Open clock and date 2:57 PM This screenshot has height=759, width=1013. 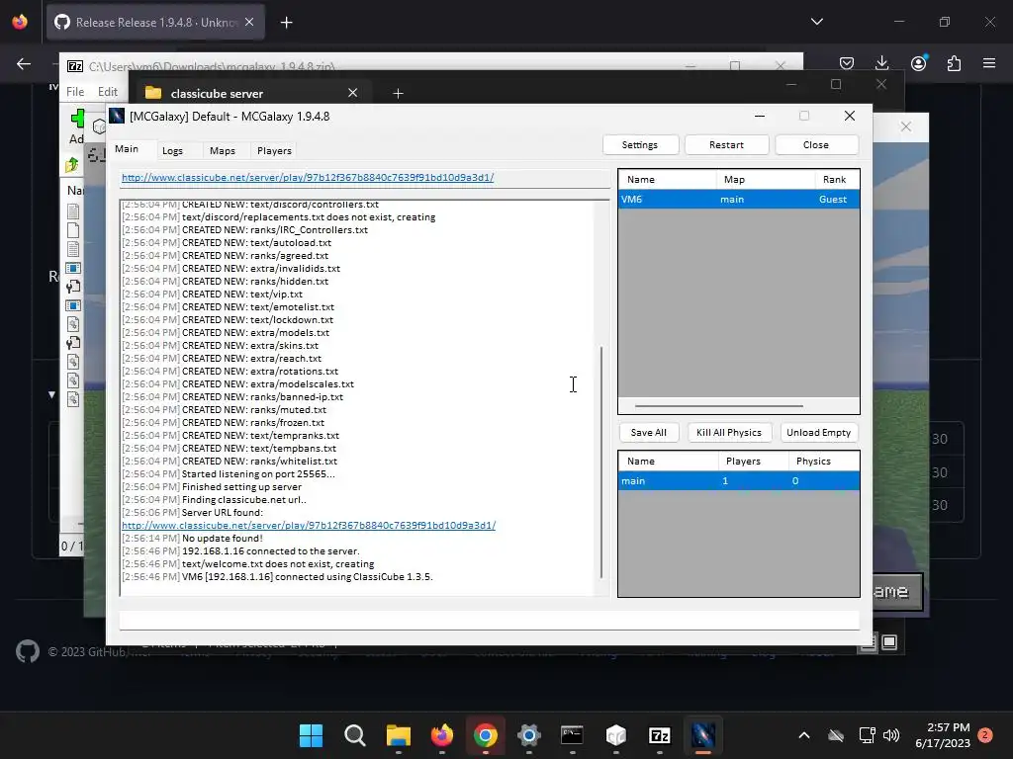point(943,735)
